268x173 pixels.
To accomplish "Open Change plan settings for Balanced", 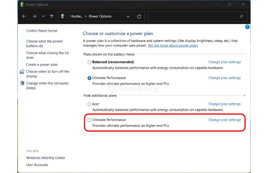I will click(224, 62).
